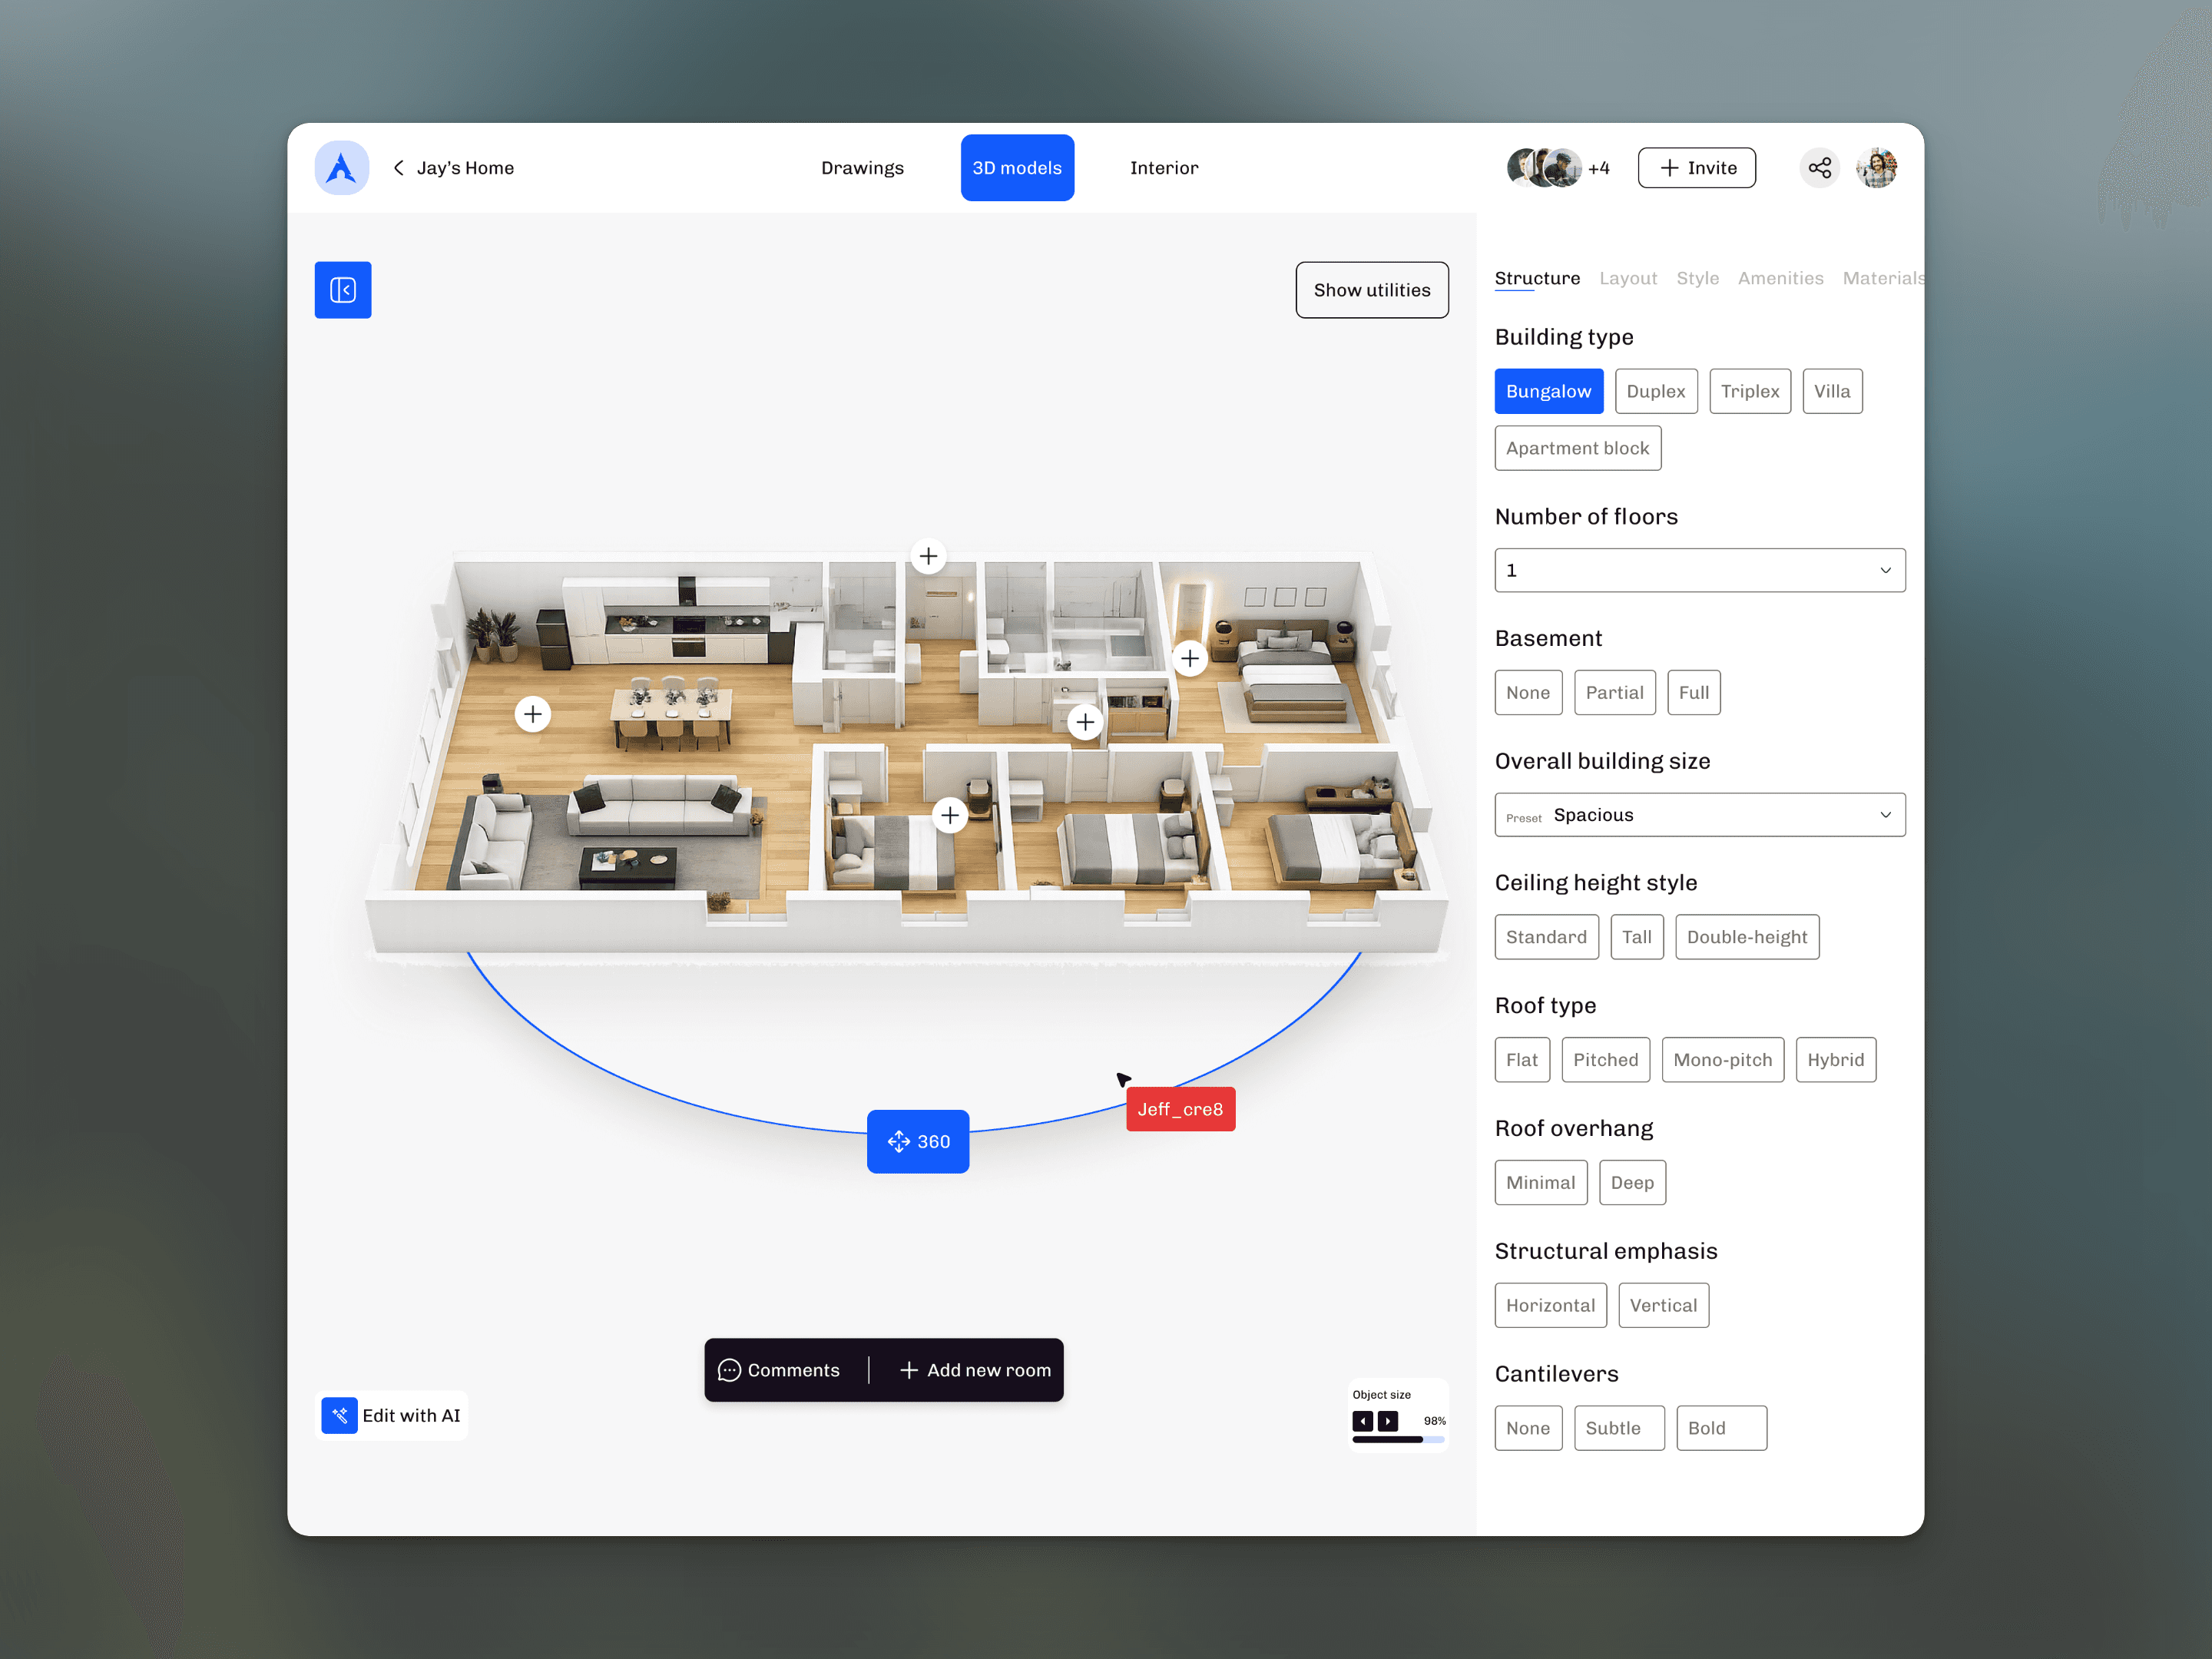Switch to the Interior tab
This screenshot has height=1659, width=2212.
(1163, 168)
